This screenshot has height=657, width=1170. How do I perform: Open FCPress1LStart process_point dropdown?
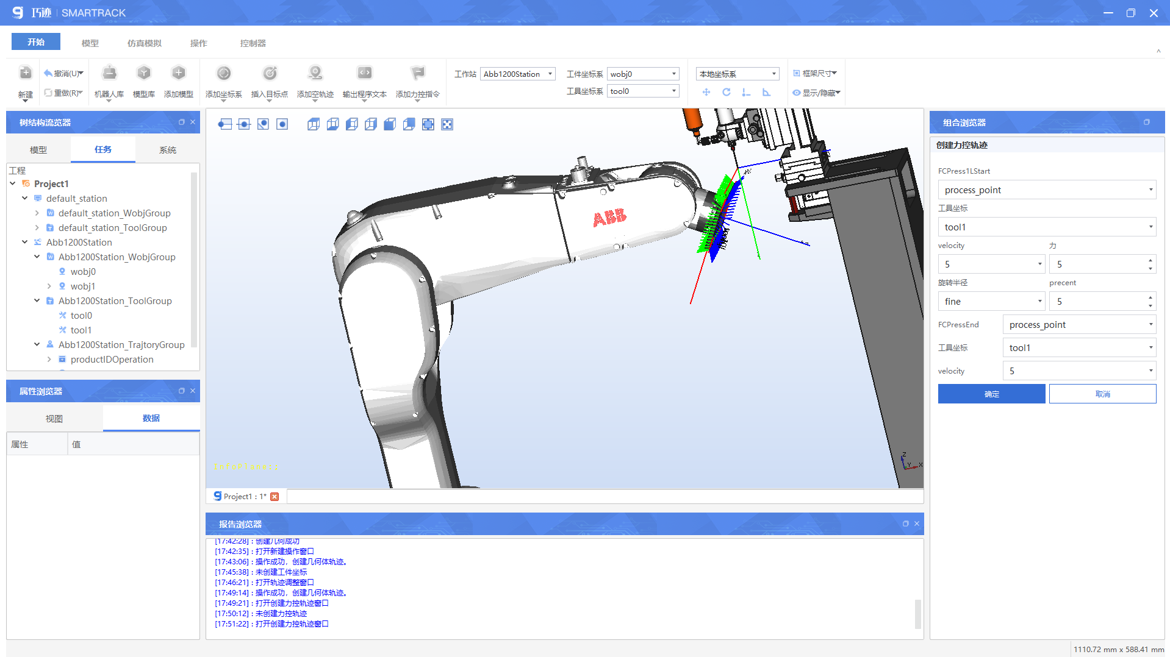(x=1047, y=190)
